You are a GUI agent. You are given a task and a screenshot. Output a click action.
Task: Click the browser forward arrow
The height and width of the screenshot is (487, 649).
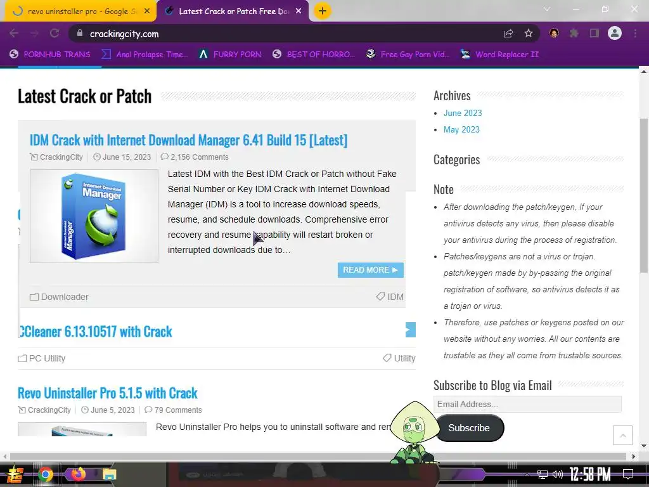pyautogui.click(x=34, y=34)
